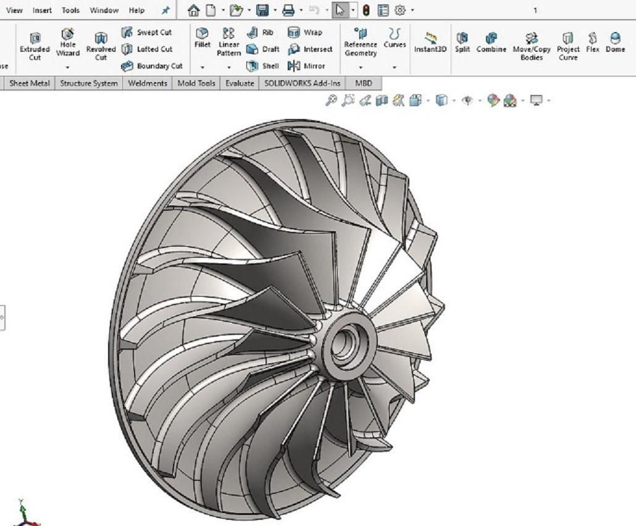Open the Reference Geometry dropdown
The width and height of the screenshot is (636, 526).
pyautogui.click(x=361, y=67)
